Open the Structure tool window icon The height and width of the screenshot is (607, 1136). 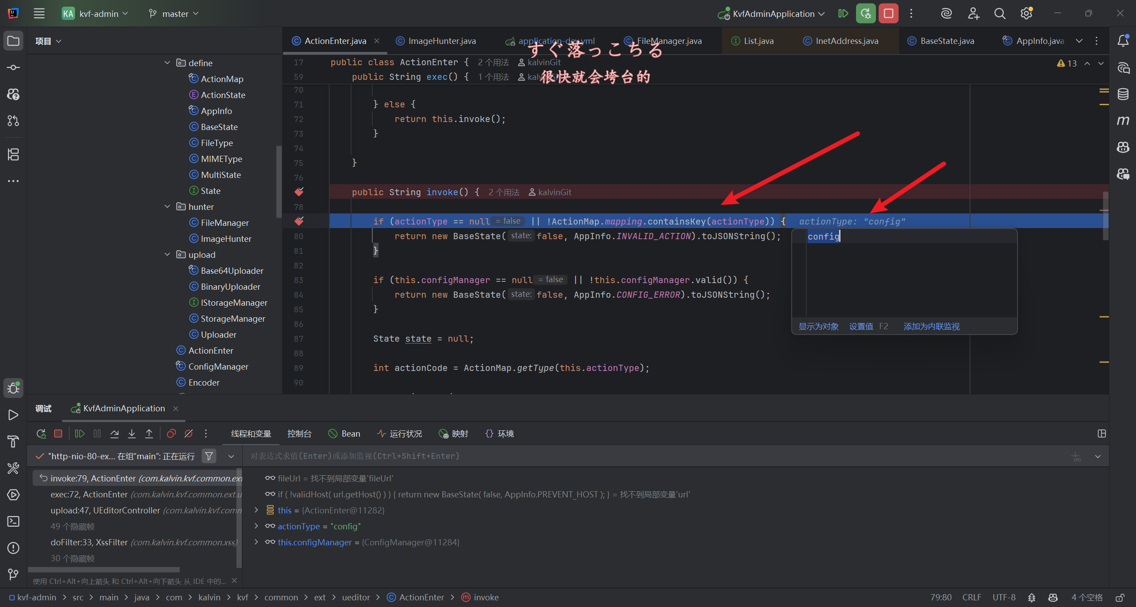(13, 154)
